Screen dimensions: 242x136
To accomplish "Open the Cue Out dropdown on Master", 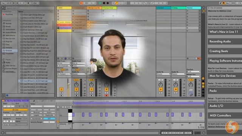I will pos(194,71).
